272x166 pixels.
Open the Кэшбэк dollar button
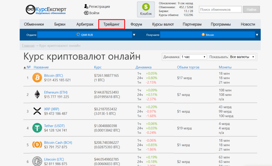[x=146, y=9]
